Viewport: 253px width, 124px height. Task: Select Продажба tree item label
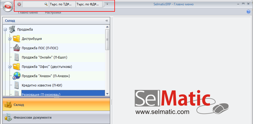point(25,30)
